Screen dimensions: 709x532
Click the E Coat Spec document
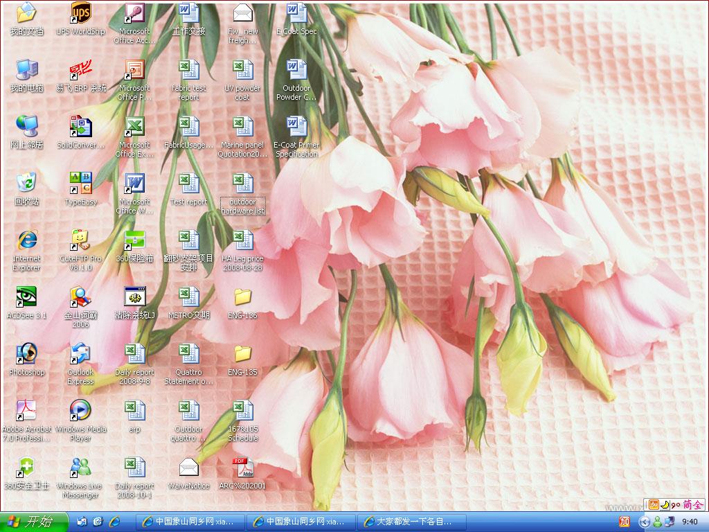pos(296,19)
